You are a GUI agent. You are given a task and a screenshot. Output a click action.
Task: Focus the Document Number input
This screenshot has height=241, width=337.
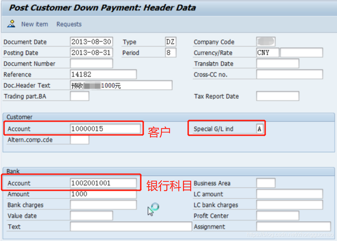[91, 63]
